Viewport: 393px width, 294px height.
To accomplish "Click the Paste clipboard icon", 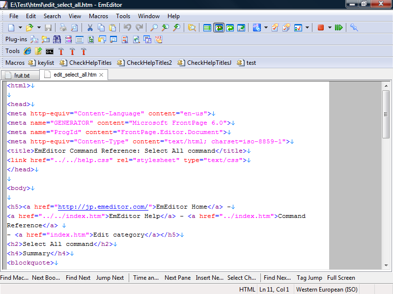I will pos(112,27).
